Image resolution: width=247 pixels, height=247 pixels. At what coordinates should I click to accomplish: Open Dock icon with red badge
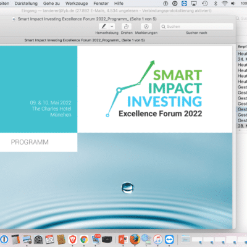pos(96,239)
